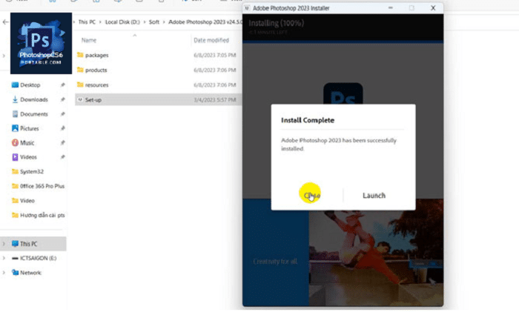Expand the This PC tree node
The height and width of the screenshot is (321, 519).
pos(4,244)
